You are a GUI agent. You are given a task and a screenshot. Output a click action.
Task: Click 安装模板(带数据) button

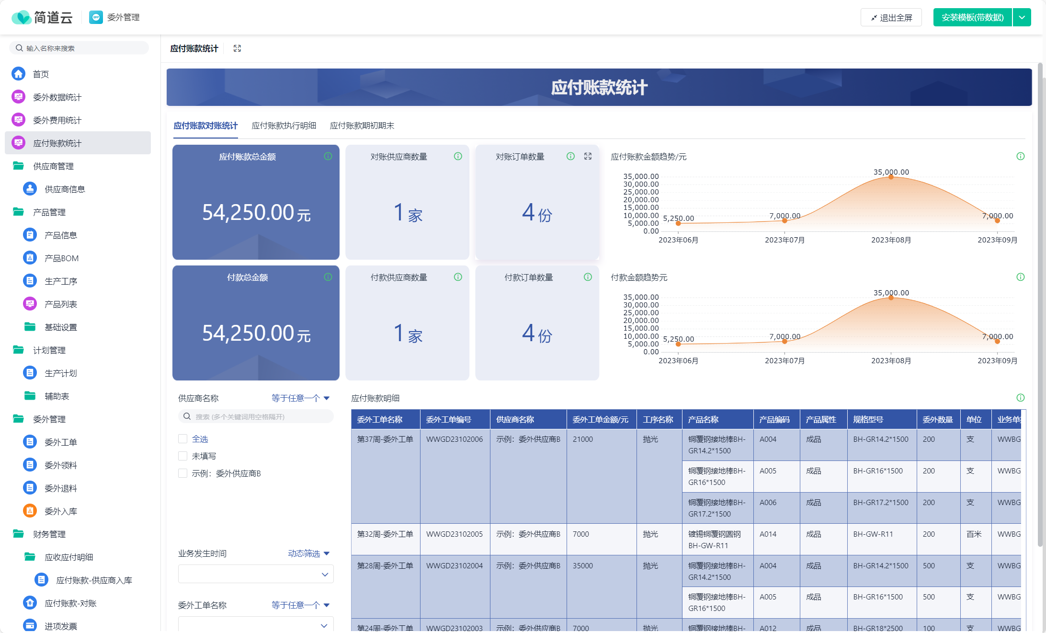(972, 18)
